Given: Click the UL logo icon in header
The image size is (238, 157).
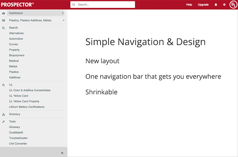Looking at the screenshot, I should 233,5.
